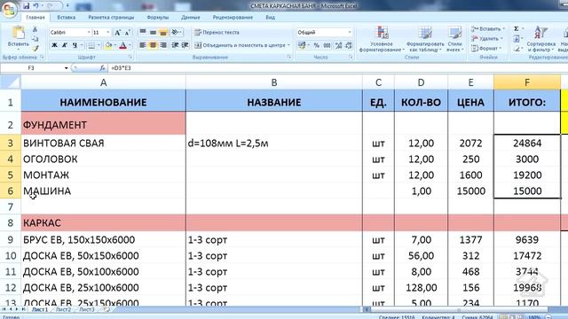Decrease cell indent
The image size is (568, 319).
click(175, 45)
